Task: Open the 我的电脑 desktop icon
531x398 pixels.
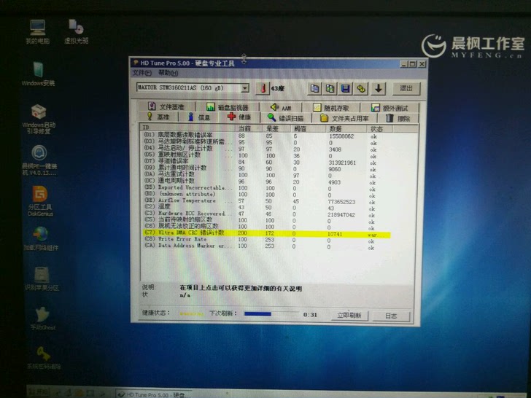Action: [38, 32]
